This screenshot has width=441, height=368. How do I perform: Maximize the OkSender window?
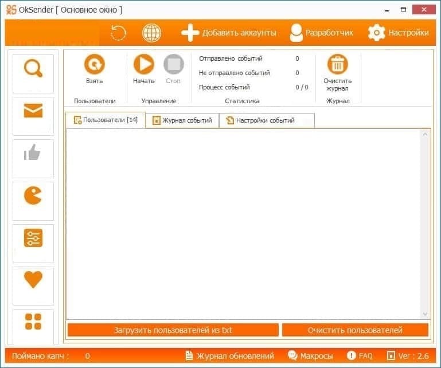click(x=403, y=10)
